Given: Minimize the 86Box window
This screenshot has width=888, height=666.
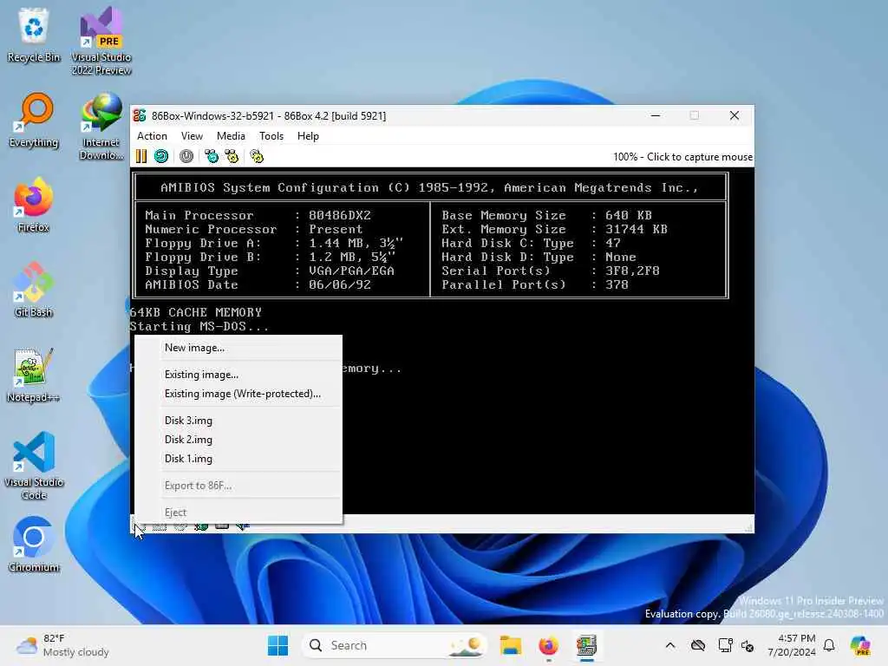Looking at the screenshot, I should click(x=656, y=115).
